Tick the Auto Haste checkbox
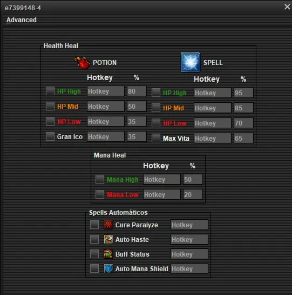The width and height of the screenshot is (292, 295). point(94,239)
